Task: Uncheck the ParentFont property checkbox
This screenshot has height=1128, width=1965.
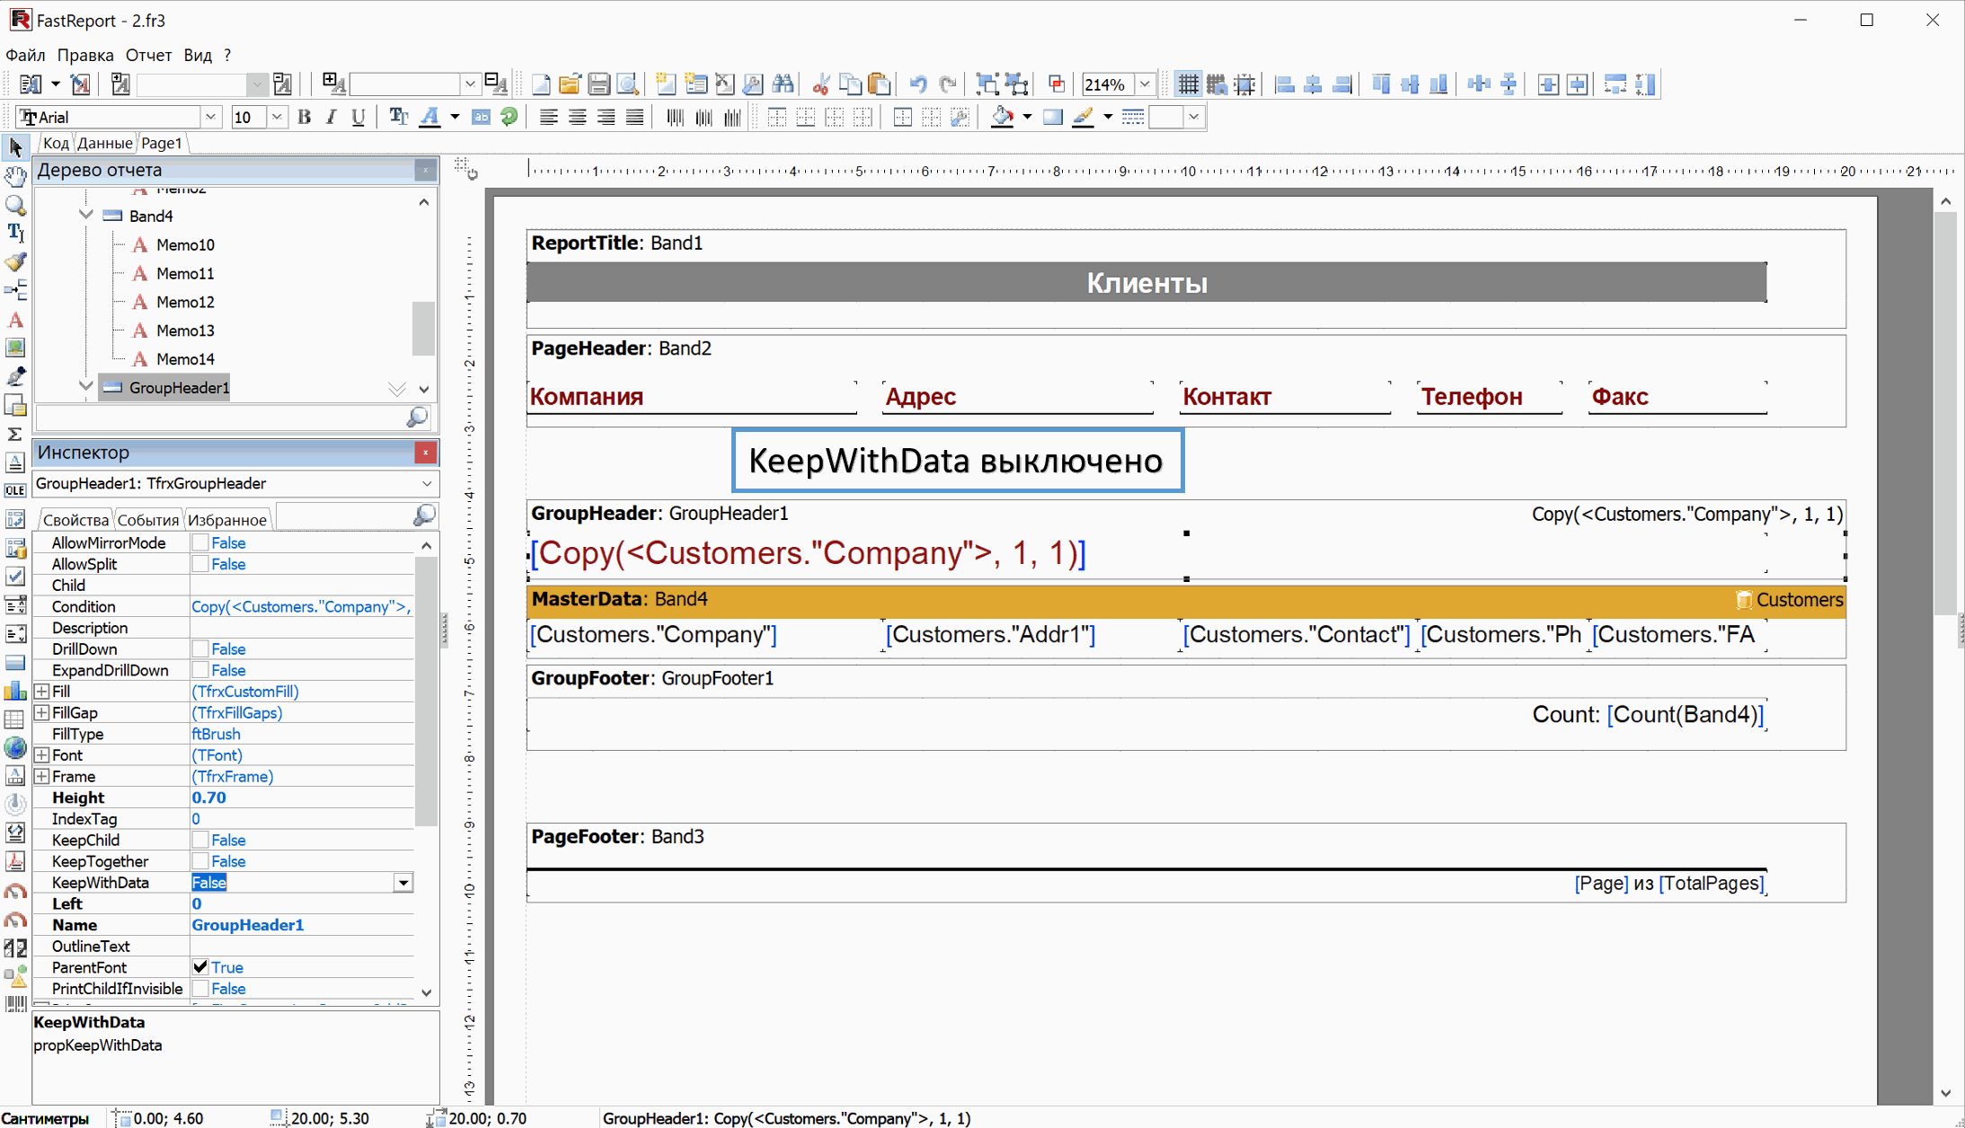Action: (200, 967)
